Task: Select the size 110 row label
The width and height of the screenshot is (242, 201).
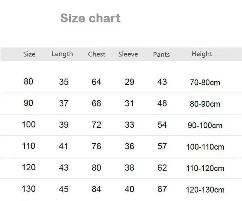Action: pos(28,146)
